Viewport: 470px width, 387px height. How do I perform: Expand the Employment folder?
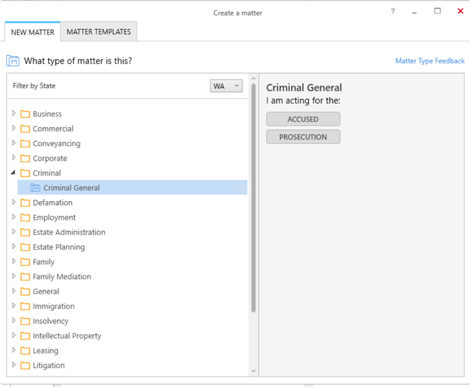tap(14, 217)
